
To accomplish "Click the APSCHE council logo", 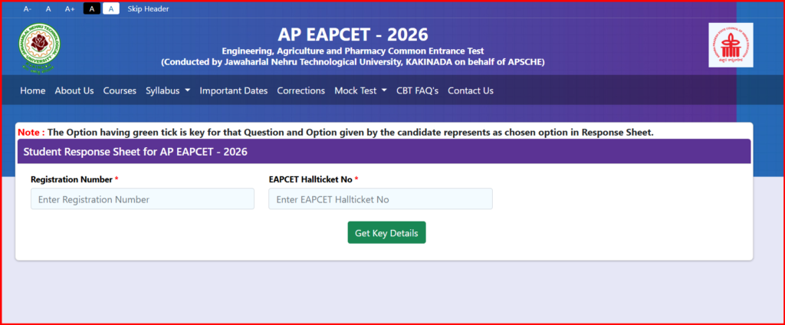I will (731, 45).
